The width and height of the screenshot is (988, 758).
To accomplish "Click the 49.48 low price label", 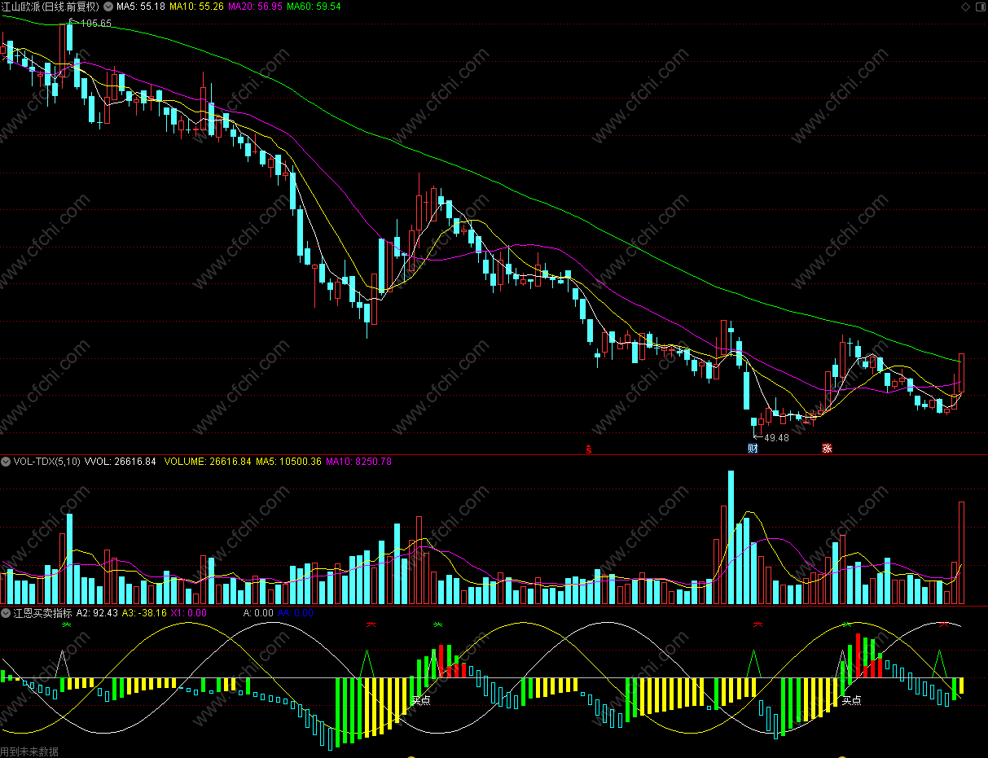I will point(776,438).
